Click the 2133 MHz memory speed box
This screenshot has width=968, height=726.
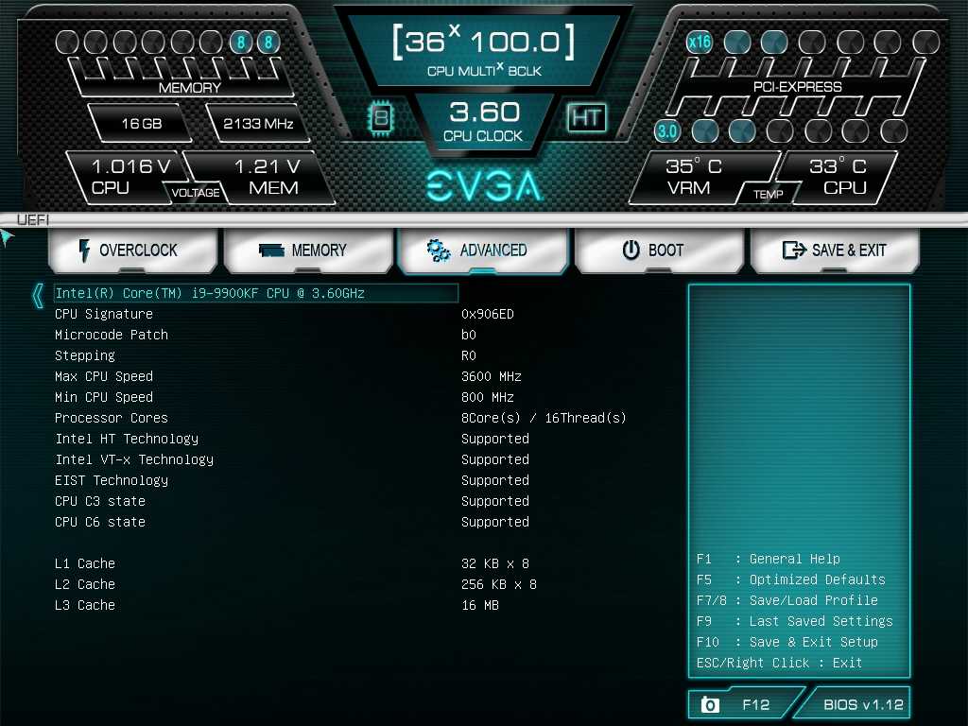pos(258,123)
